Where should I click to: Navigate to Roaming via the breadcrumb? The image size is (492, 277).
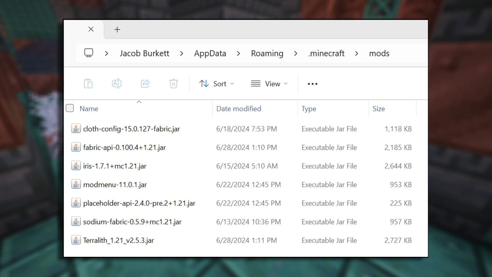pyautogui.click(x=267, y=53)
